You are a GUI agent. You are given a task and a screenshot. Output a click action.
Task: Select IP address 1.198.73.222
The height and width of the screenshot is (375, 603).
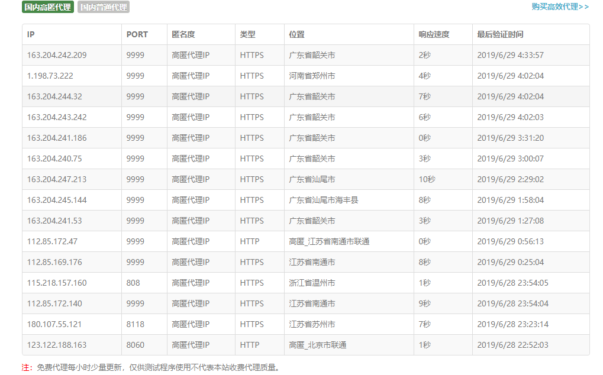click(50, 76)
